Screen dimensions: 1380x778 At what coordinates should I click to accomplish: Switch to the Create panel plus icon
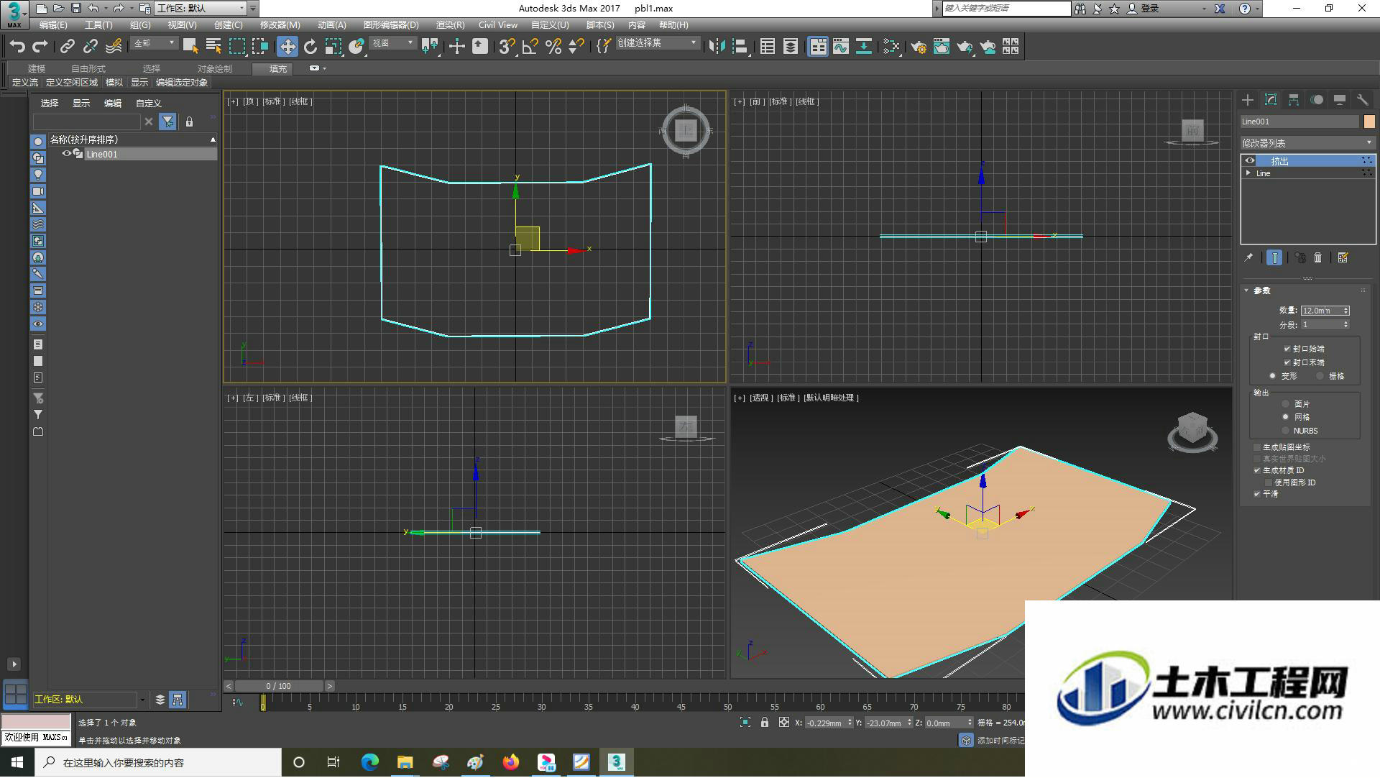[1248, 100]
